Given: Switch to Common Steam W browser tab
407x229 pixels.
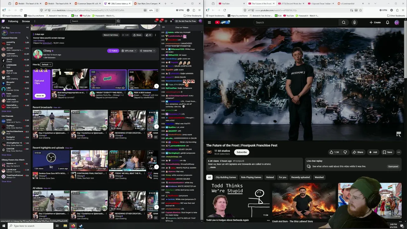Looking at the screenshot, I should (88, 3).
